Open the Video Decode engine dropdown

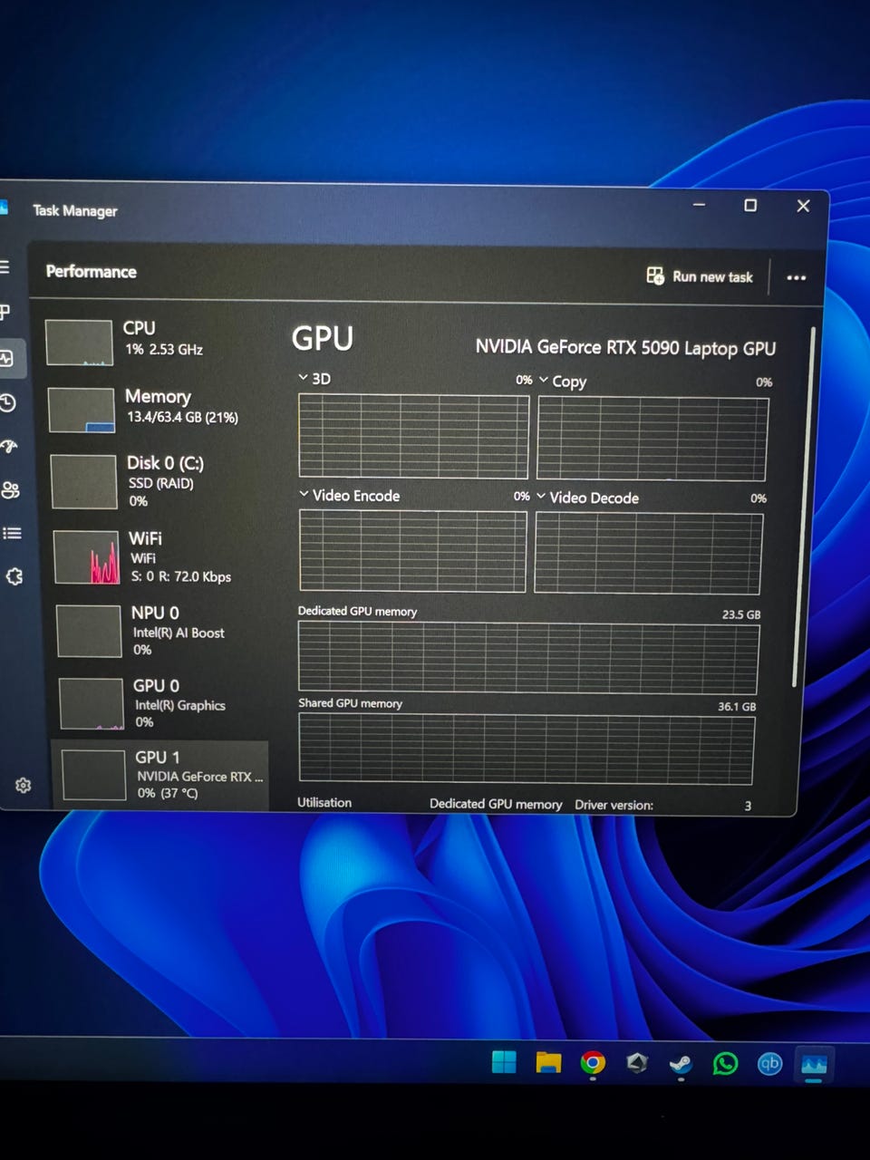(x=541, y=497)
